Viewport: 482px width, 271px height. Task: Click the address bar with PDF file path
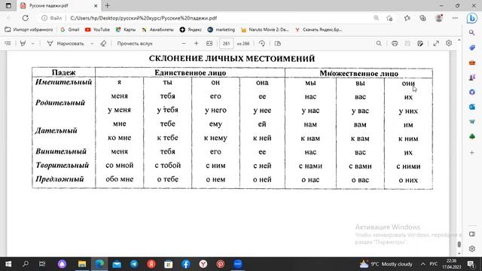[x=144, y=18]
